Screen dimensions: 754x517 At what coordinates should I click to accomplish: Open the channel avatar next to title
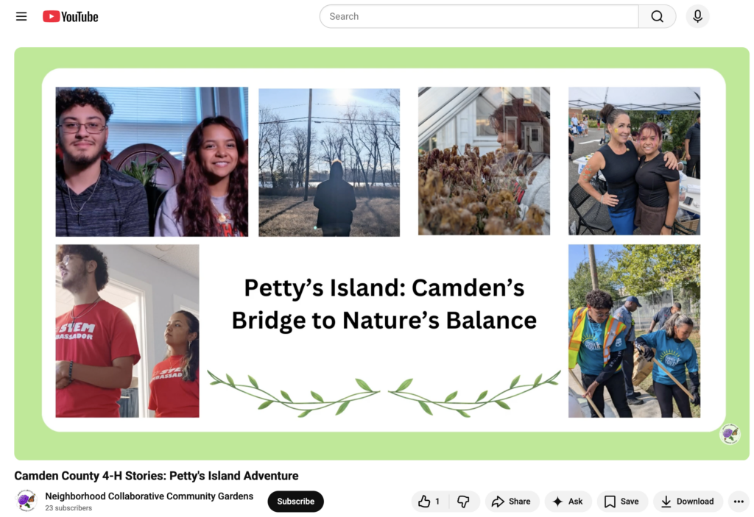point(27,501)
